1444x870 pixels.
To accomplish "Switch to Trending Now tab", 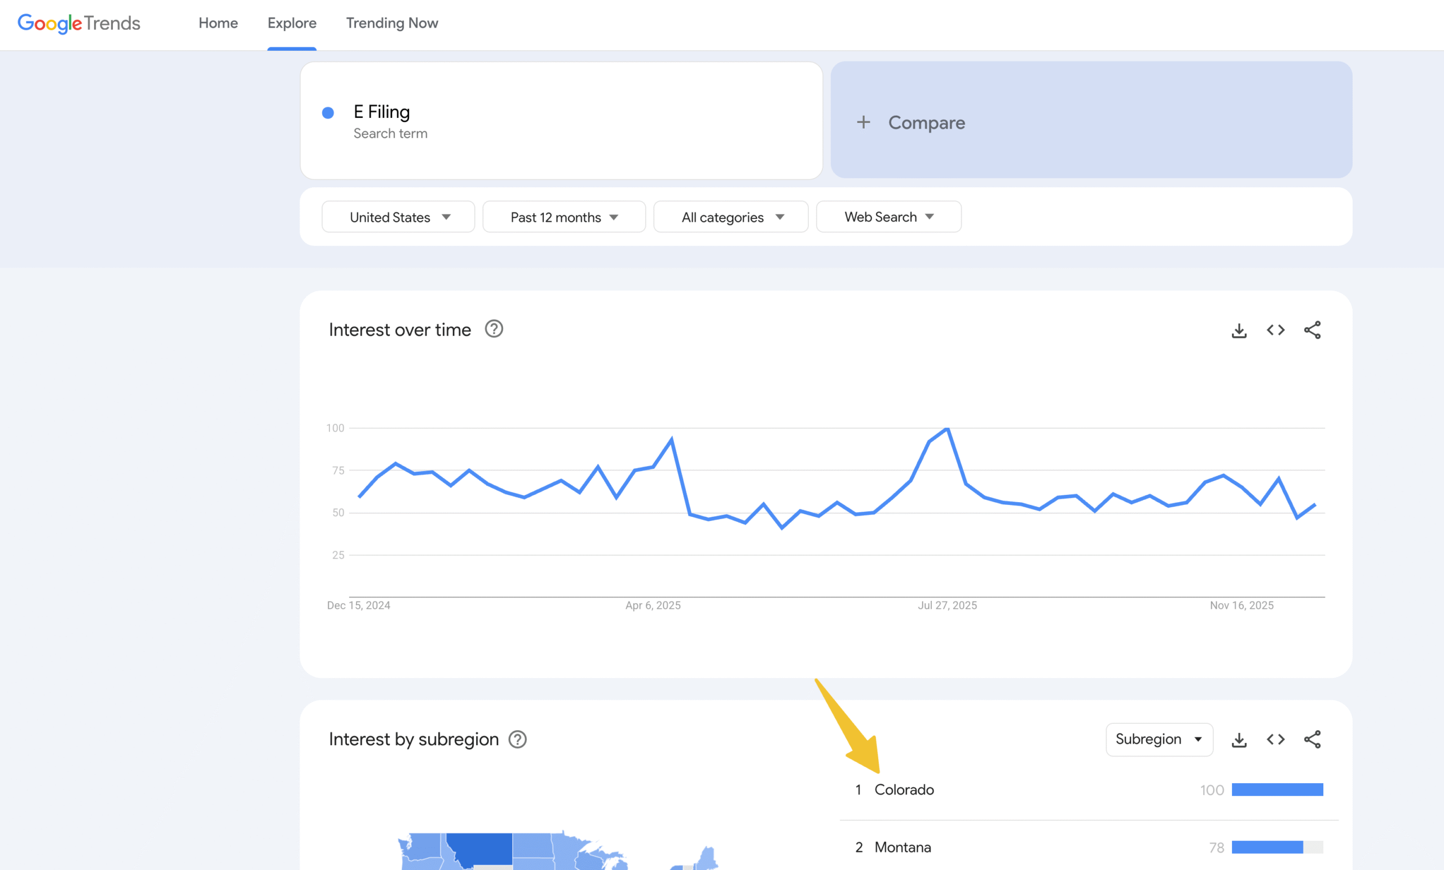I will [391, 23].
